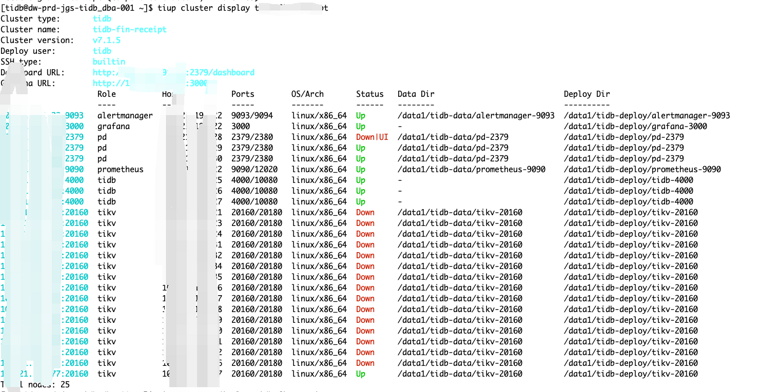Select the cluster name value tidb-fin-receipt

130,30
